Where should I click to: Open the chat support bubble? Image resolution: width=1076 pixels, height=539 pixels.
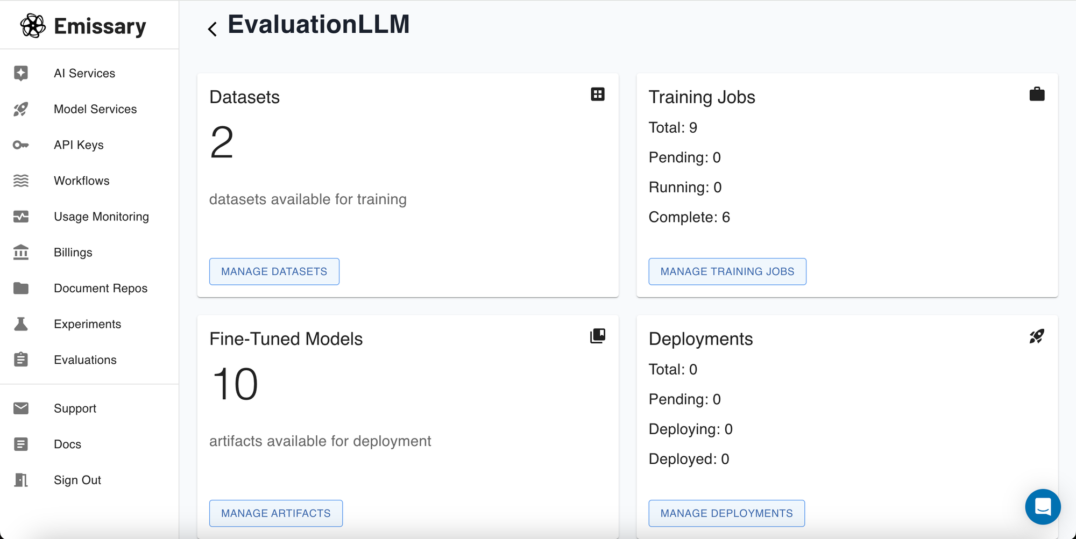pos(1043,506)
